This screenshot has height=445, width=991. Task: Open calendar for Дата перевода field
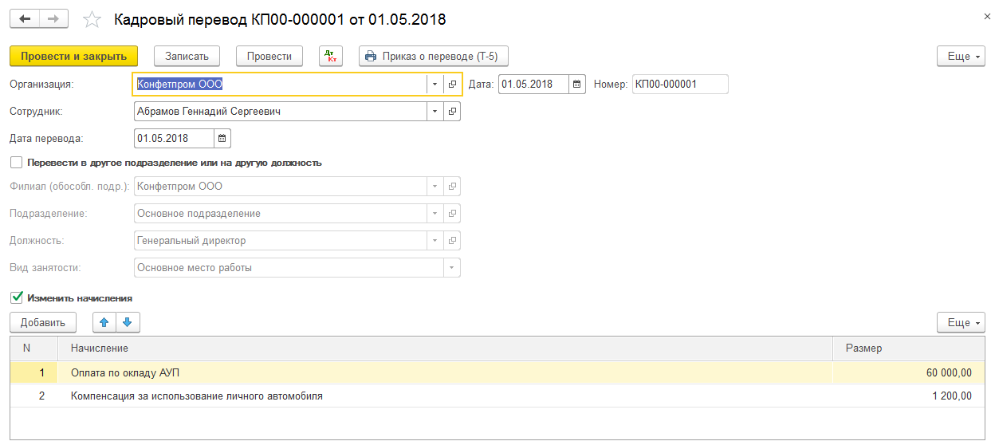point(222,139)
